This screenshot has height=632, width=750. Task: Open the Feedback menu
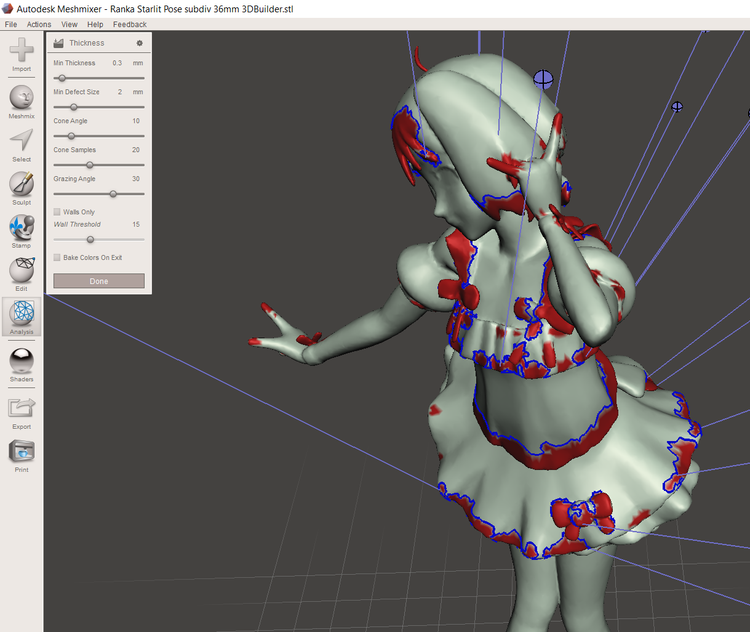(130, 25)
